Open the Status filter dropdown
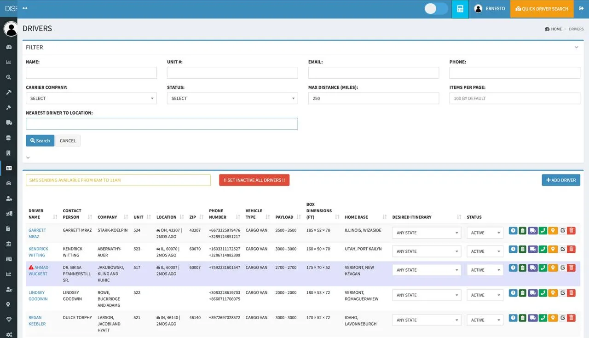 point(232,99)
